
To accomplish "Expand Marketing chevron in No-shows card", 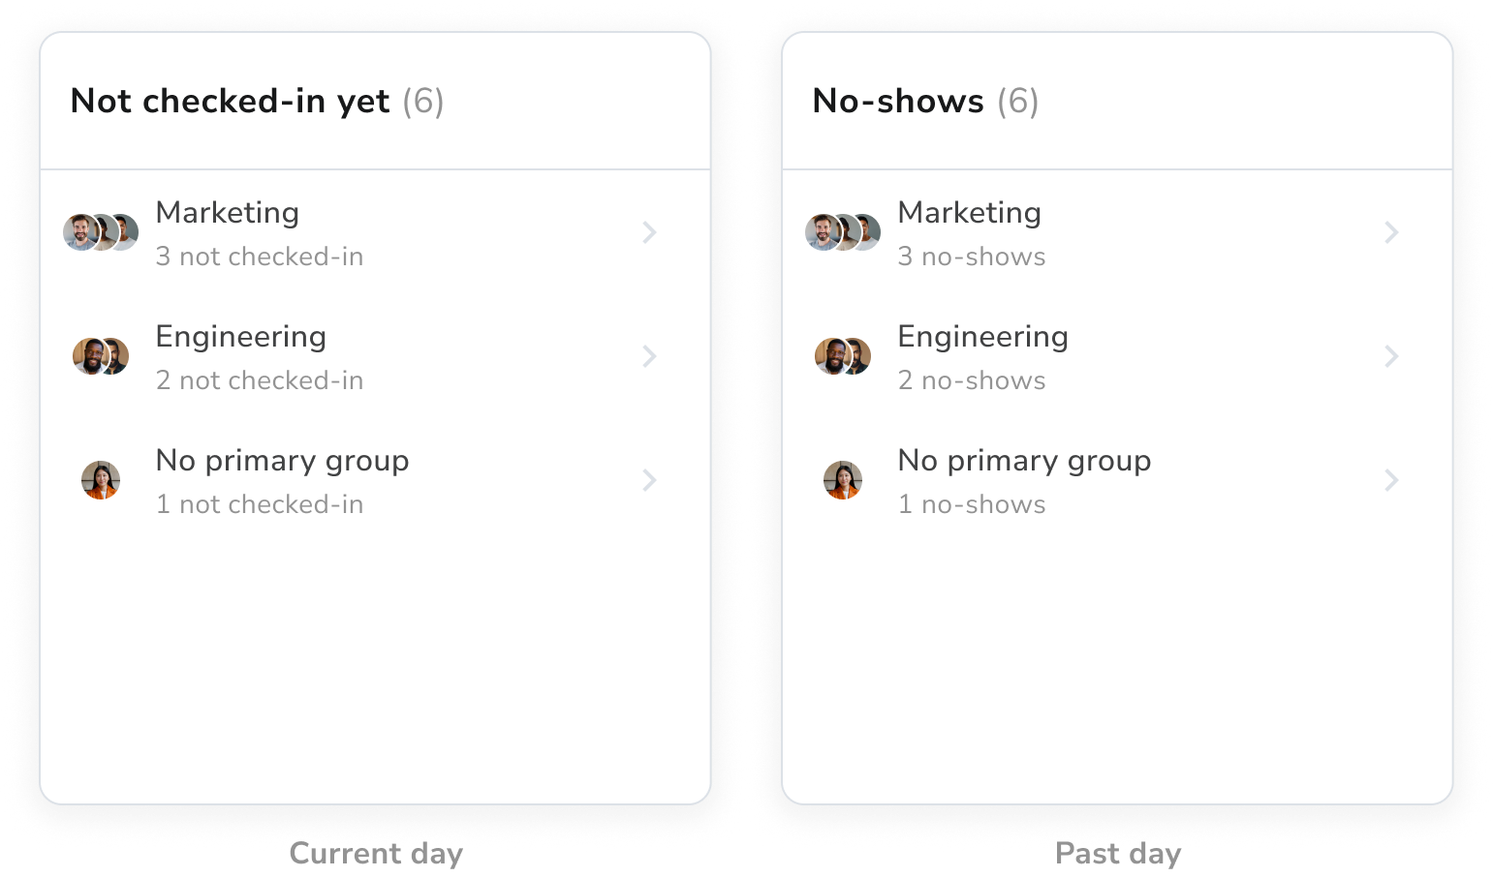I will tap(1391, 232).
